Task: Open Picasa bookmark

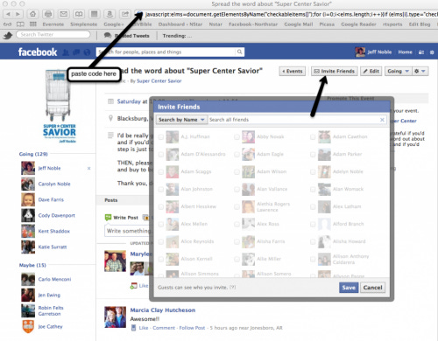Action: click(327, 24)
